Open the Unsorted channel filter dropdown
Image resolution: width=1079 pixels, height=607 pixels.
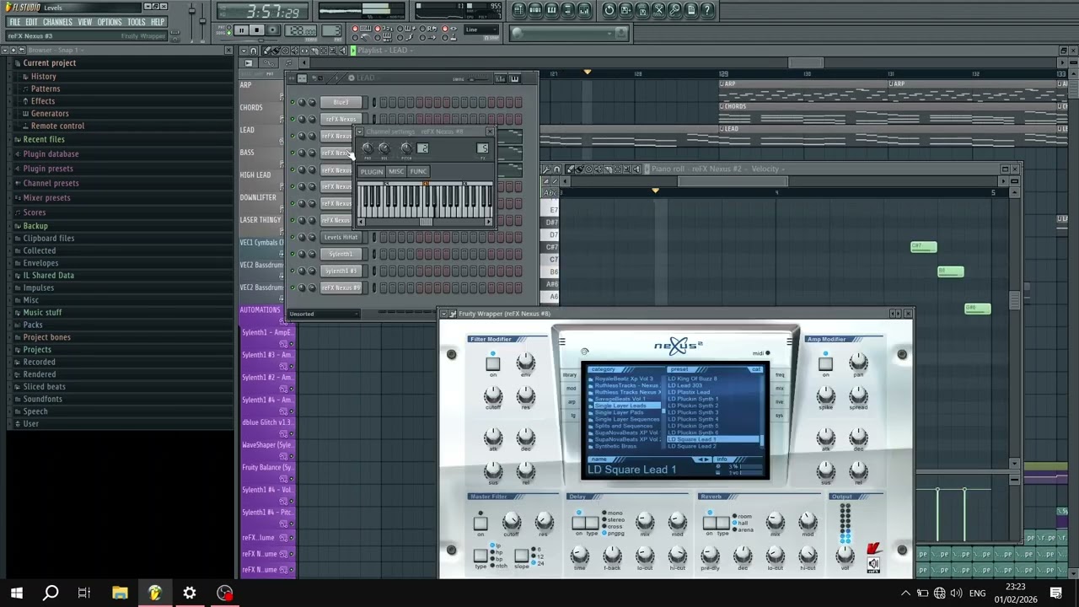pos(324,314)
